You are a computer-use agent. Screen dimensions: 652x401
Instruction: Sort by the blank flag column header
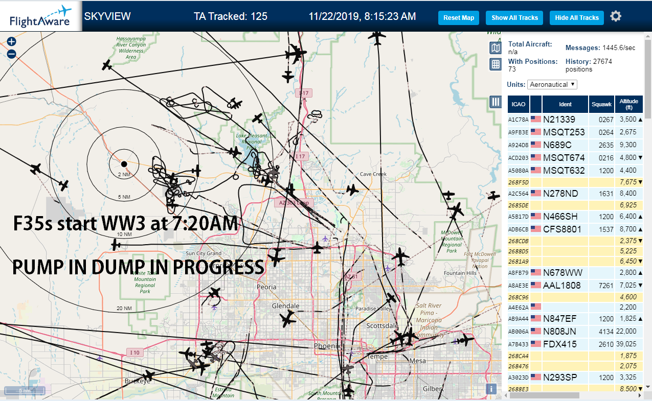536,104
